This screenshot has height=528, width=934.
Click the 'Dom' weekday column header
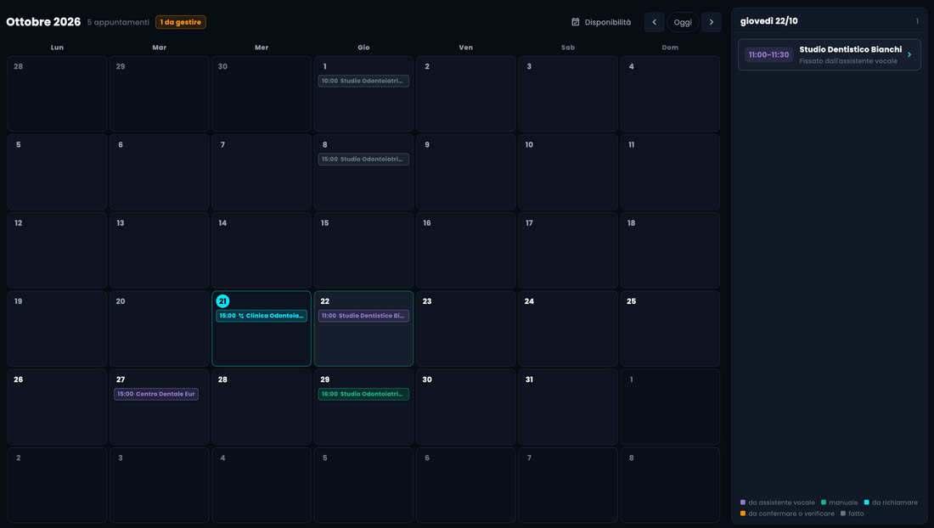click(670, 47)
